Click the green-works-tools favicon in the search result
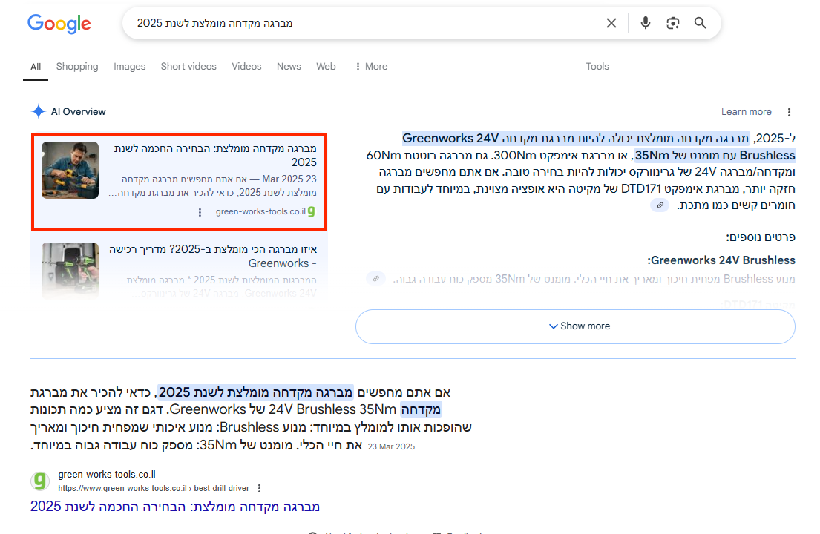This screenshot has height=534, width=820. pos(40,481)
